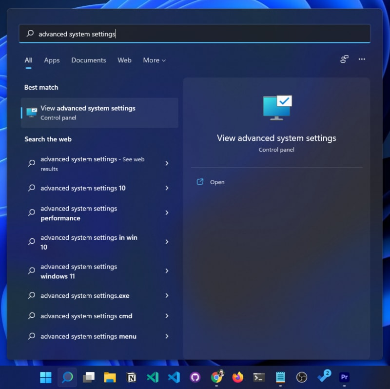Click the preview title 'View advanced system settings'
The image size is (390, 389).
pos(276,138)
